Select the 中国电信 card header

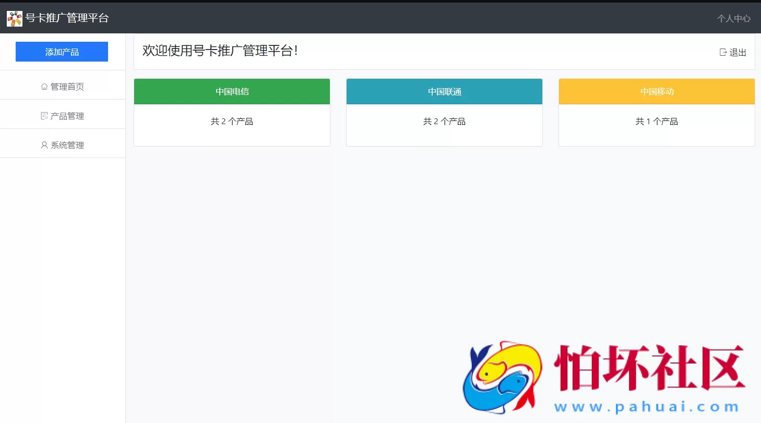(232, 91)
